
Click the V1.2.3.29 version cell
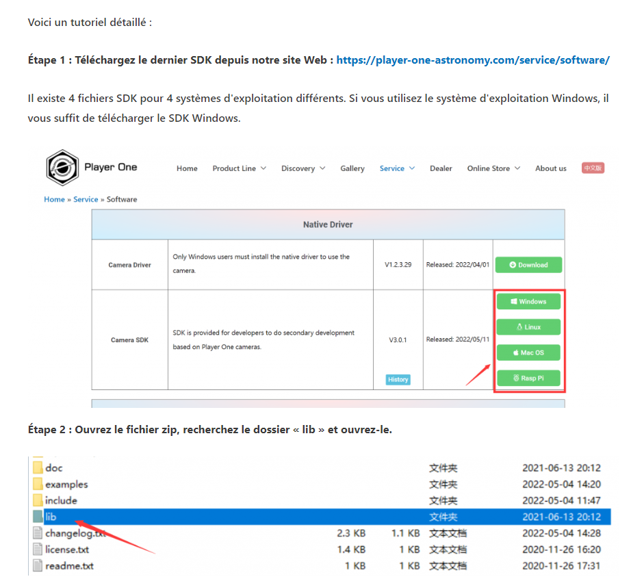(x=398, y=264)
